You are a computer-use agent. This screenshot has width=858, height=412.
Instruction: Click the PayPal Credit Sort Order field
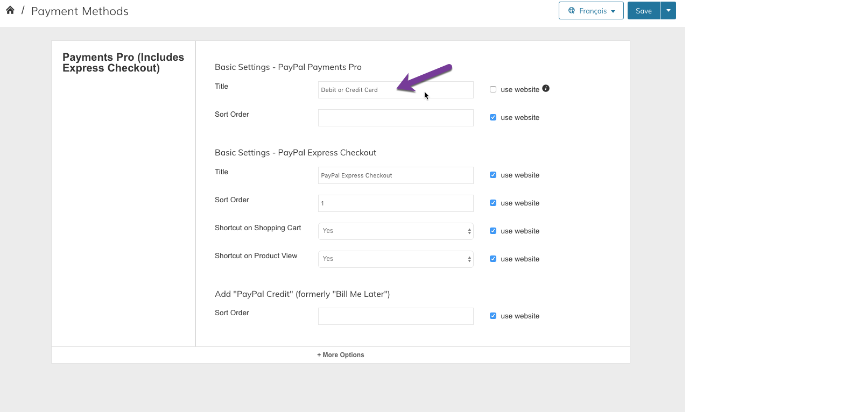(396, 316)
